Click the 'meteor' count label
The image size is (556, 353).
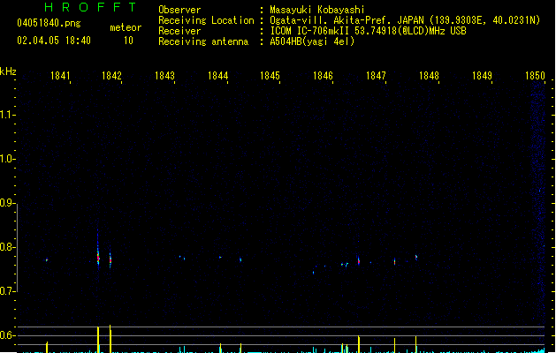coord(126,27)
